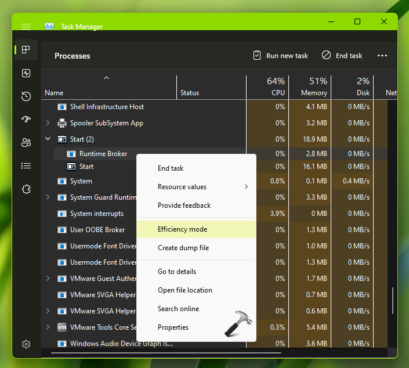Open the Users page in sidebar
This screenshot has width=409, height=368.
pos(26,143)
